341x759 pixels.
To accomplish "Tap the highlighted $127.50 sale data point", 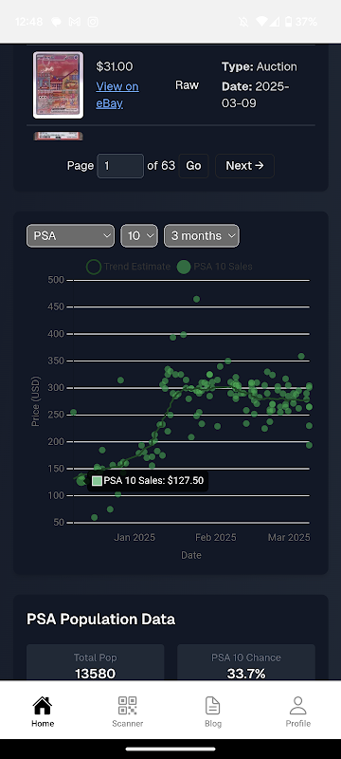I will point(81,481).
